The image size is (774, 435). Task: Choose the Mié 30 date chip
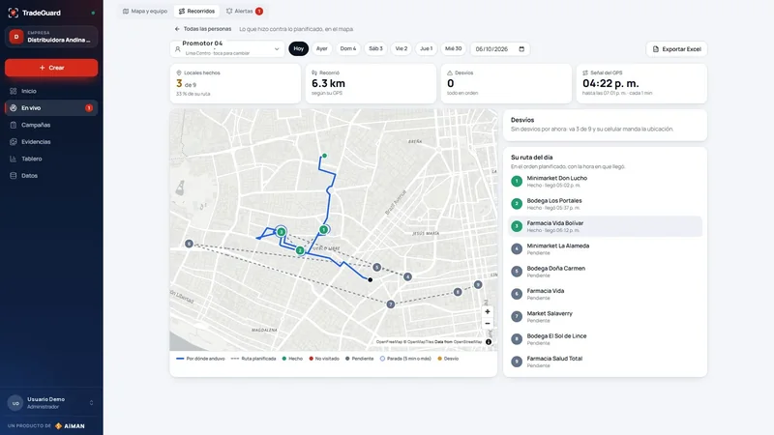point(453,49)
